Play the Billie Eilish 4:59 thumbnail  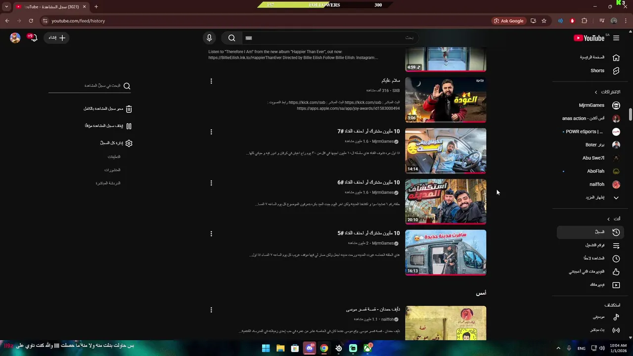click(x=446, y=59)
